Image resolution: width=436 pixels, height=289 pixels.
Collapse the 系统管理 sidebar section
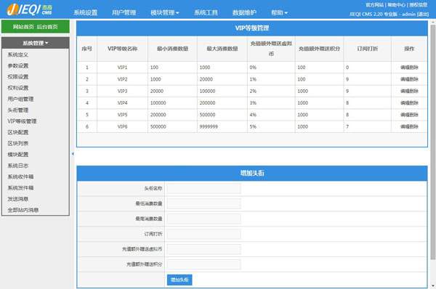coord(36,43)
